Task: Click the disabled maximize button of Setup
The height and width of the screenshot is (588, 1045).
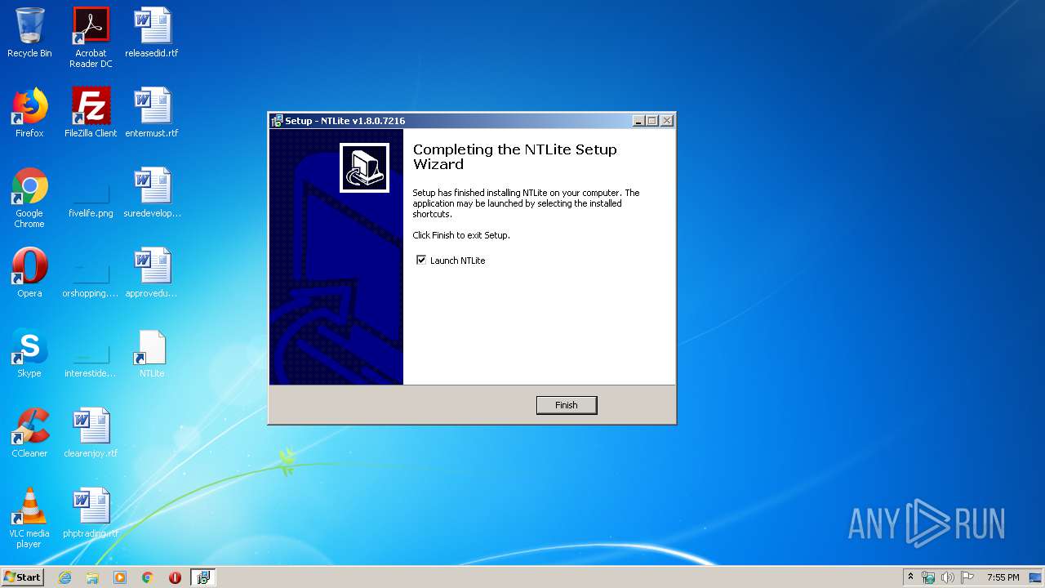Action: 652,121
